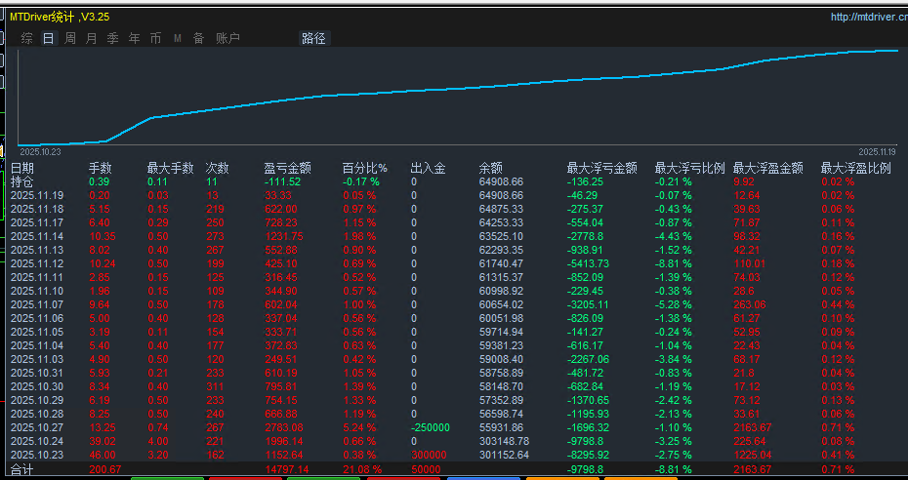This screenshot has width=908, height=480.
Task: Click the 300000 deposit value
Action: point(429,455)
